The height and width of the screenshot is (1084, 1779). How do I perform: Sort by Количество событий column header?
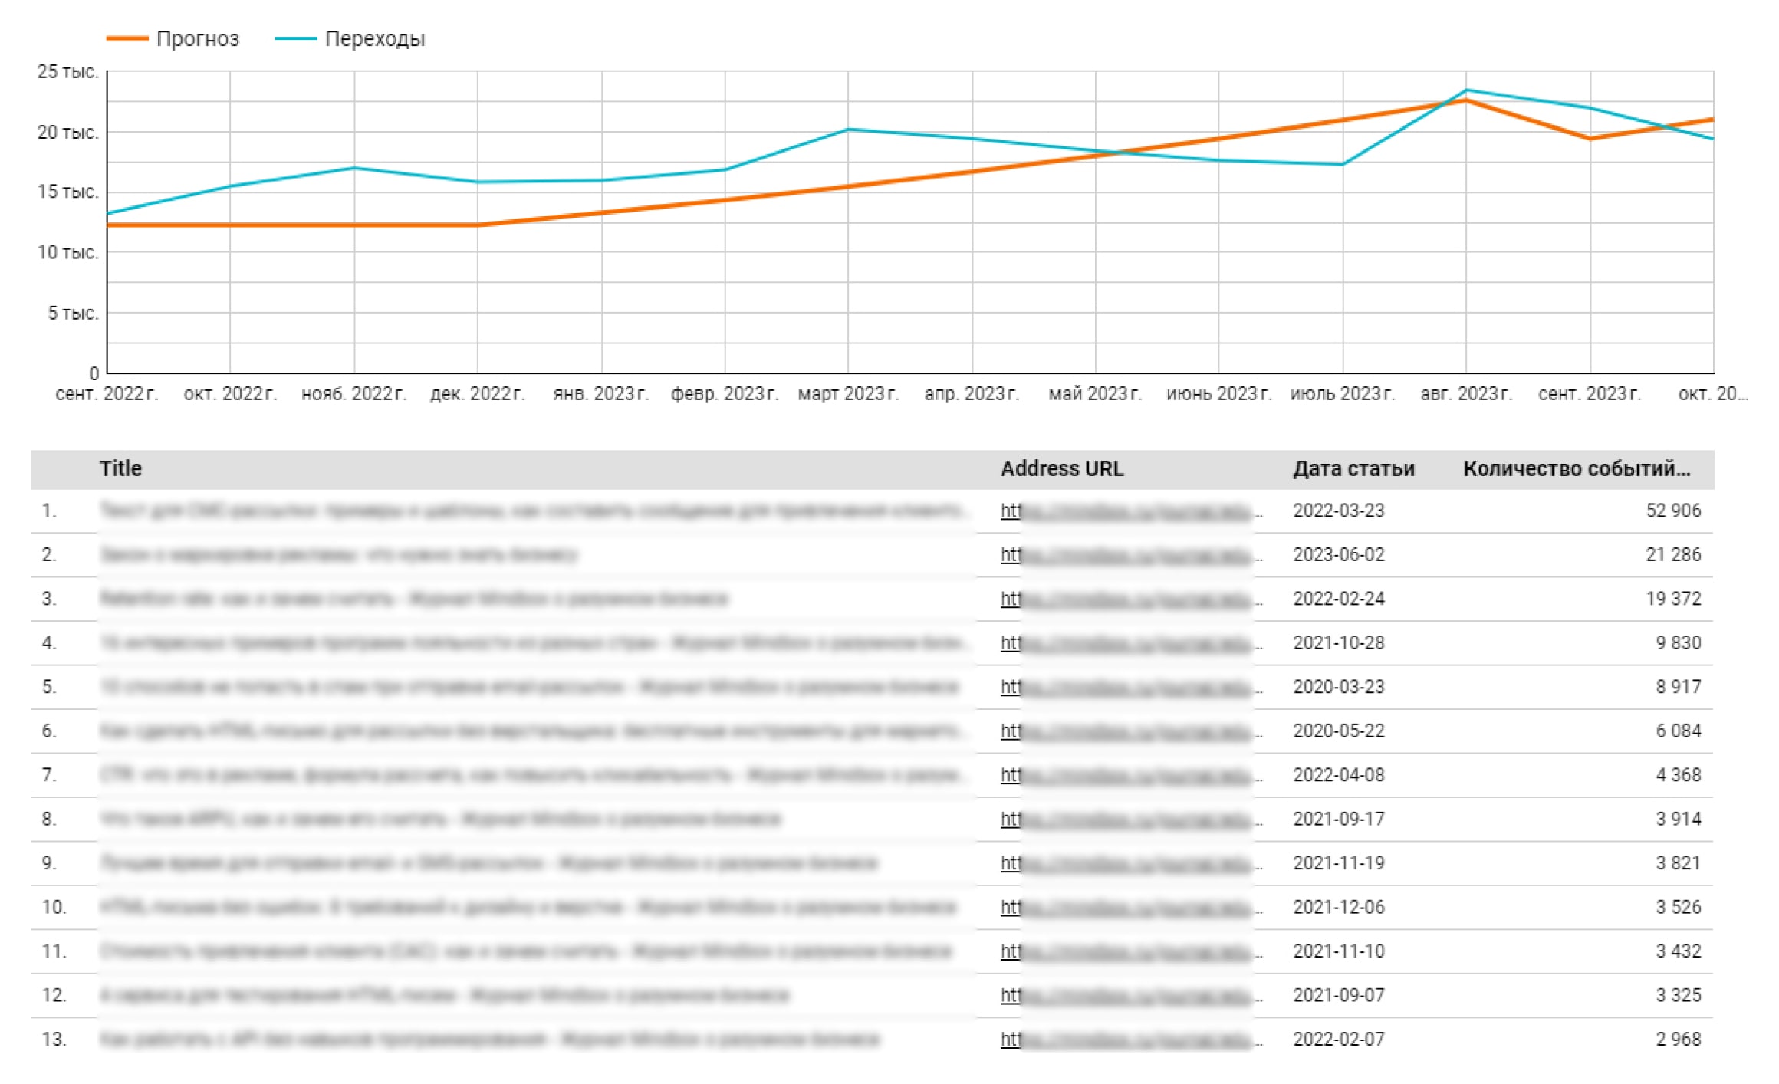tap(1577, 468)
